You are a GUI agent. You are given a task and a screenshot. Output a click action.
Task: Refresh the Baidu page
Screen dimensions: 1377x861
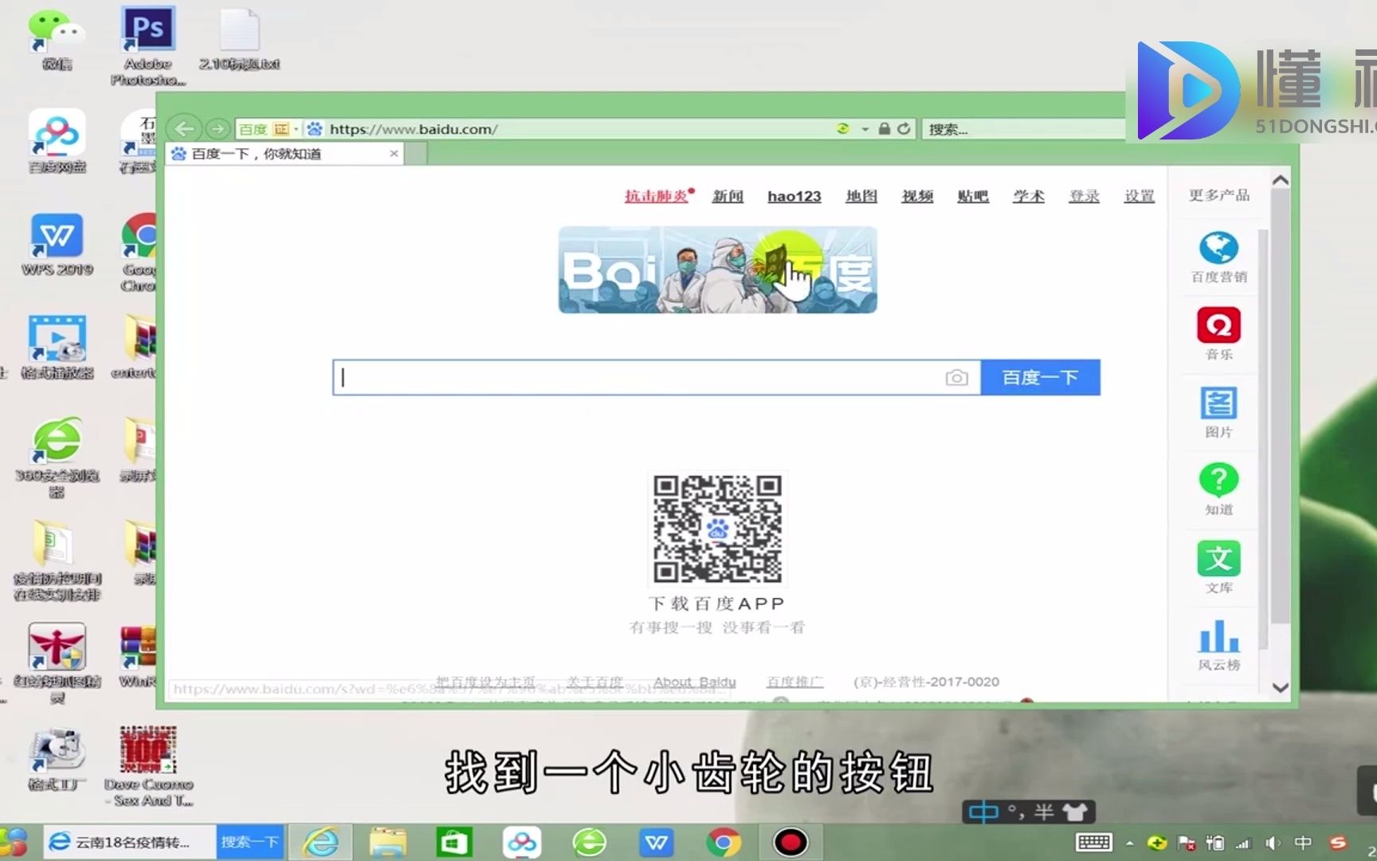pos(904,128)
